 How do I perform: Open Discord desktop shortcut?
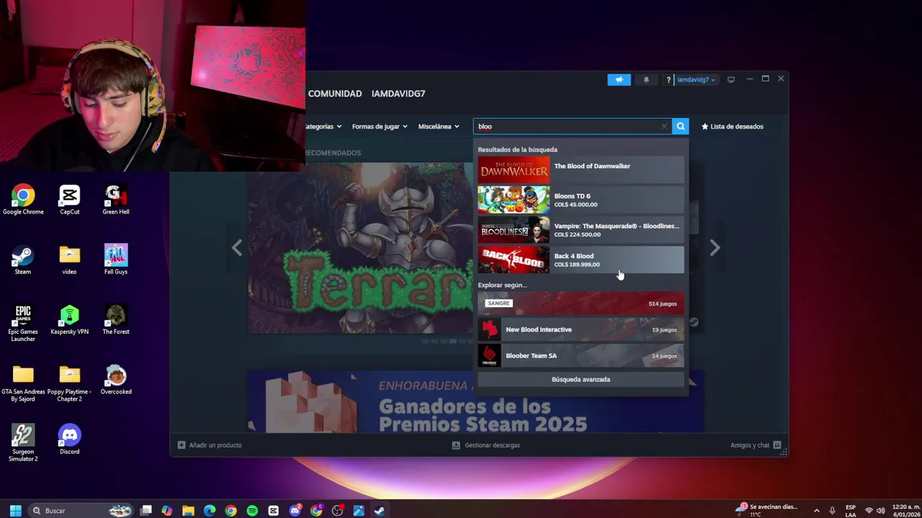pyautogui.click(x=70, y=440)
